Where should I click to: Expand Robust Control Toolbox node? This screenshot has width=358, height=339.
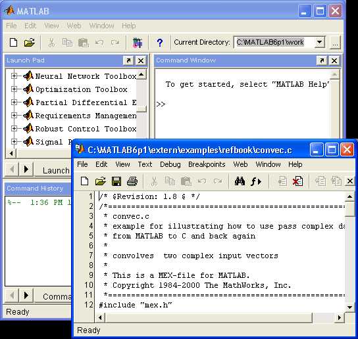click(14, 129)
